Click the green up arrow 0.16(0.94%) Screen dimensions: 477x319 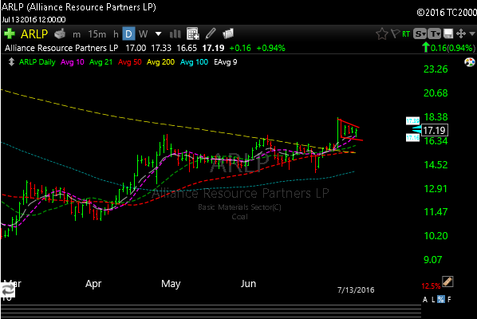click(448, 48)
